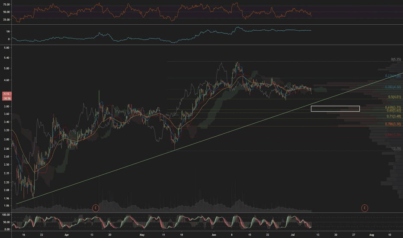Click the Fibonacci label 0.71(3.48)
Viewport: 403px width, 238px height.
click(x=394, y=116)
